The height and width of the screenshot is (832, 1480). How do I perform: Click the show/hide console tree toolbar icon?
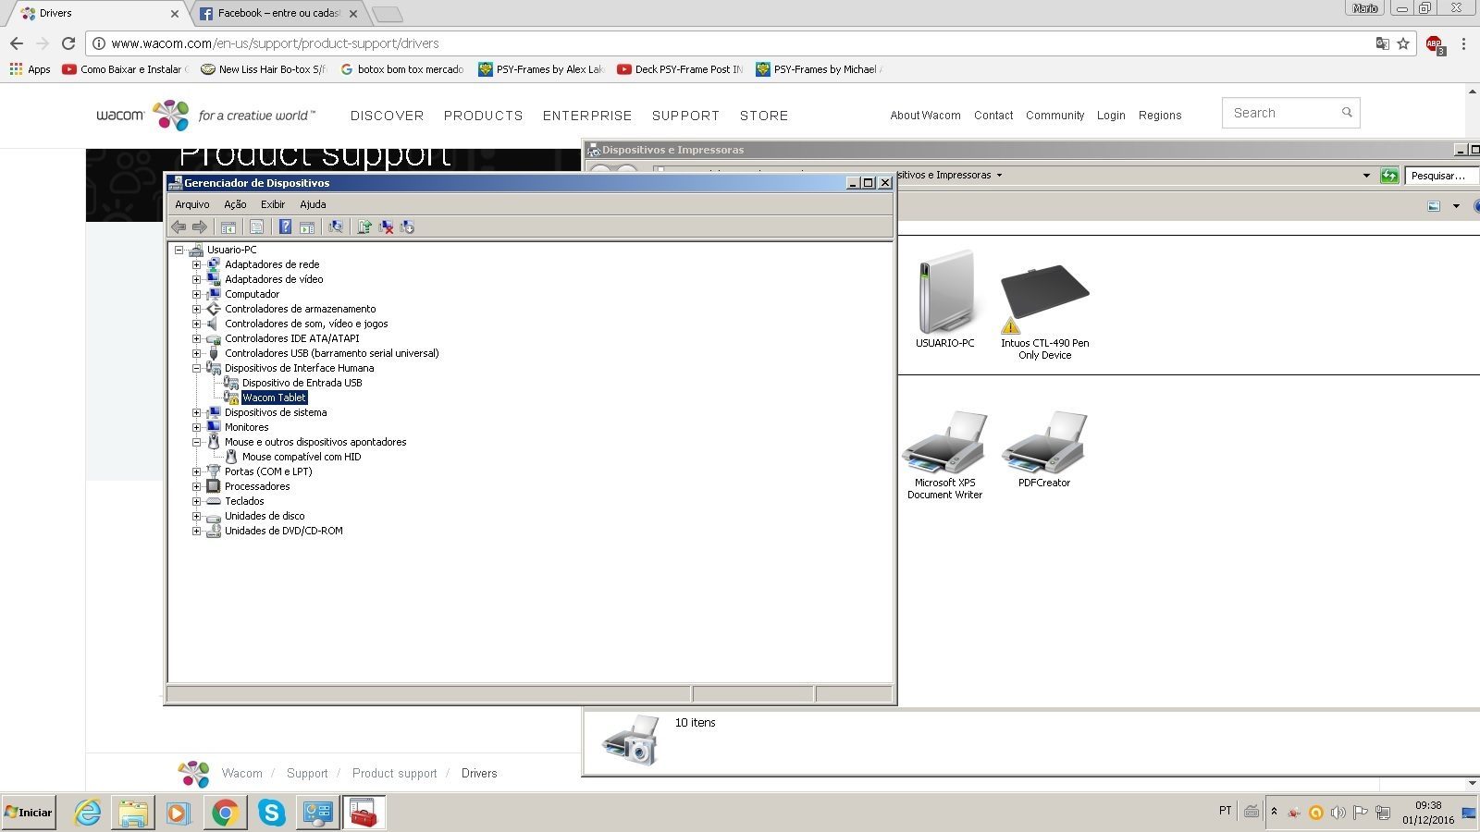tap(228, 226)
